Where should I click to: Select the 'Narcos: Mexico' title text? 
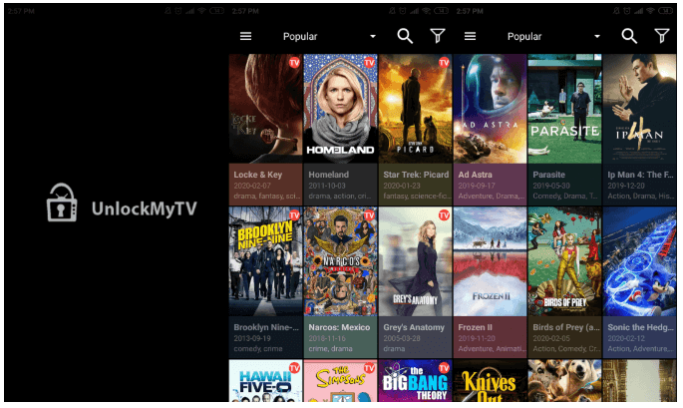[339, 327]
